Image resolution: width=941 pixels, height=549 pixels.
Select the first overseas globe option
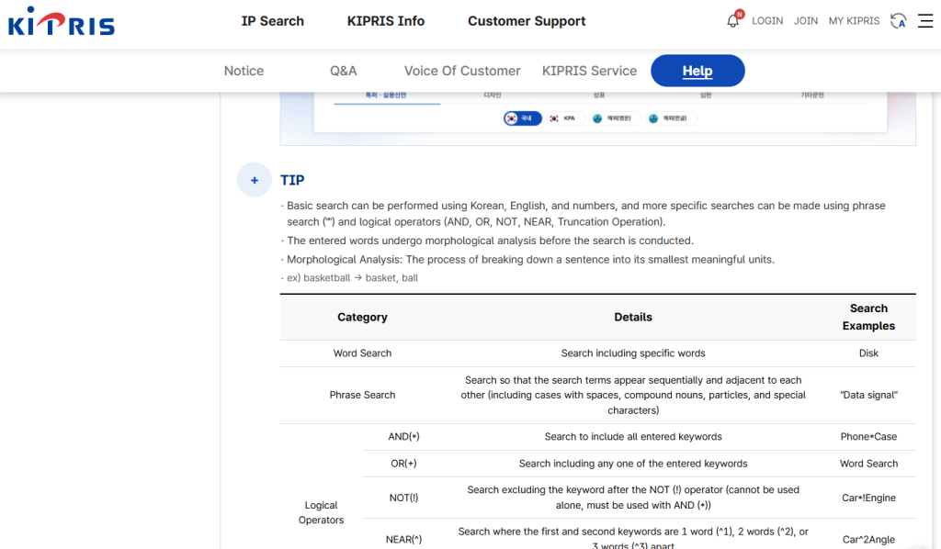click(x=614, y=118)
